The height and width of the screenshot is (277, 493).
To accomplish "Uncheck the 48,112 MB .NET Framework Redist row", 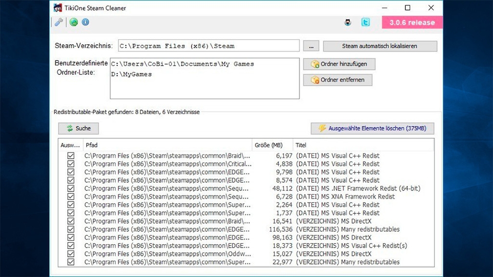I will tap(71, 188).
